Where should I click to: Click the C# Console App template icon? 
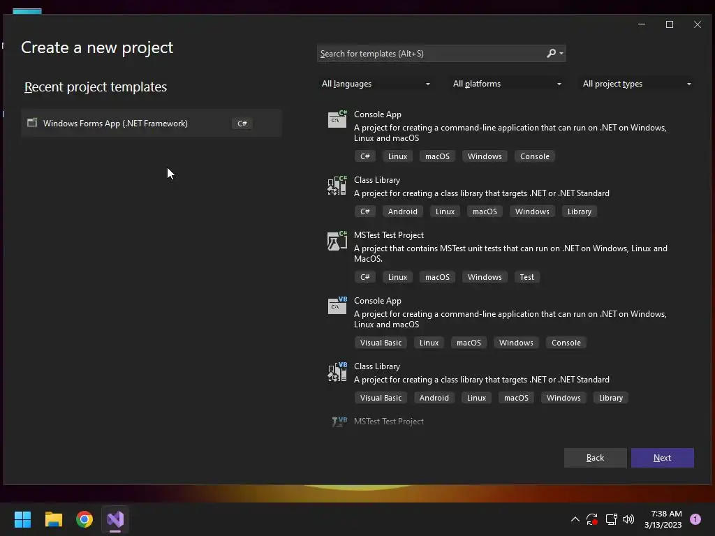tap(337, 119)
